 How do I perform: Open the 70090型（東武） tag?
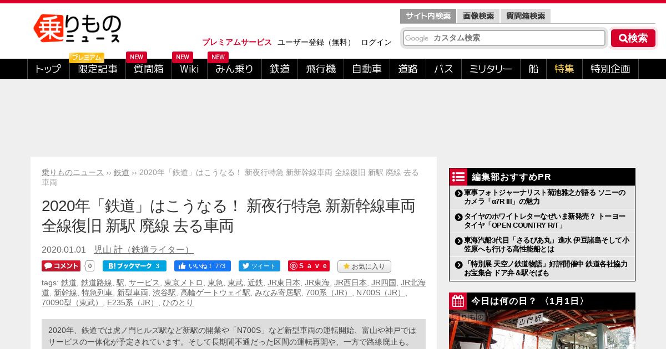click(72, 302)
